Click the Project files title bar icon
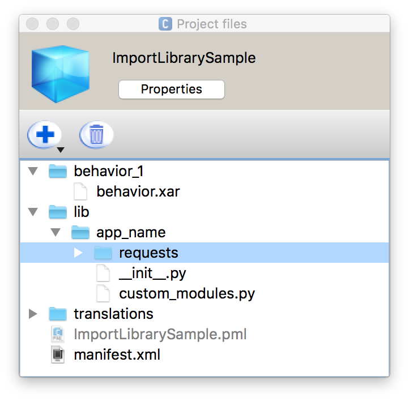Screen dimensions: 409x401 click(x=165, y=24)
